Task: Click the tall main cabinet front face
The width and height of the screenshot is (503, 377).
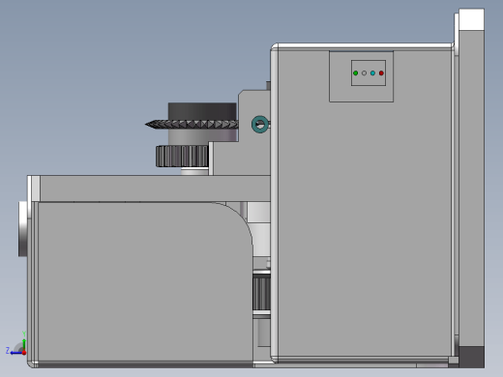Action: click(x=365, y=203)
